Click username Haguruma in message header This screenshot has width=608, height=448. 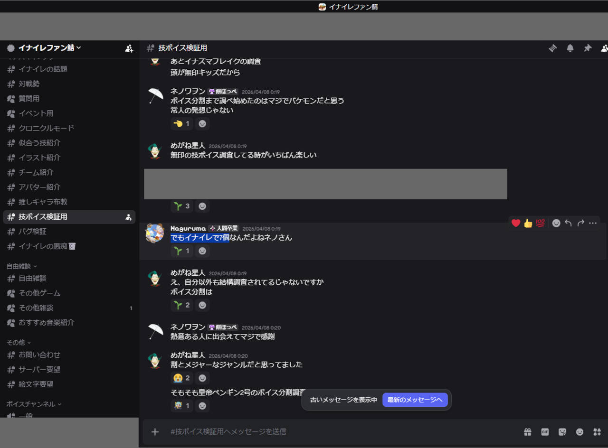(x=188, y=228)
